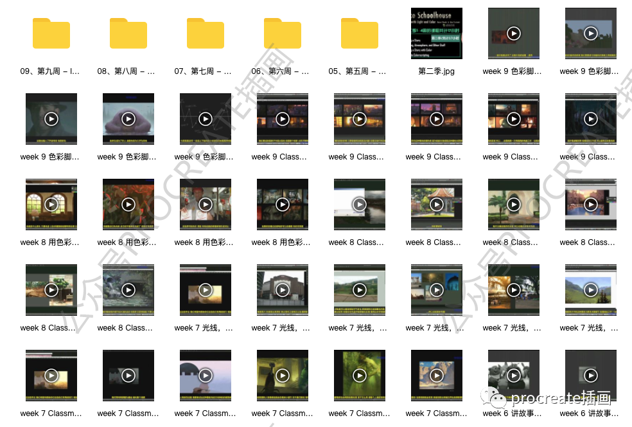
Task: Play week 7 Classm video with castle wall and purple sky
Action: pyautogui.click(x=206, y=376)
